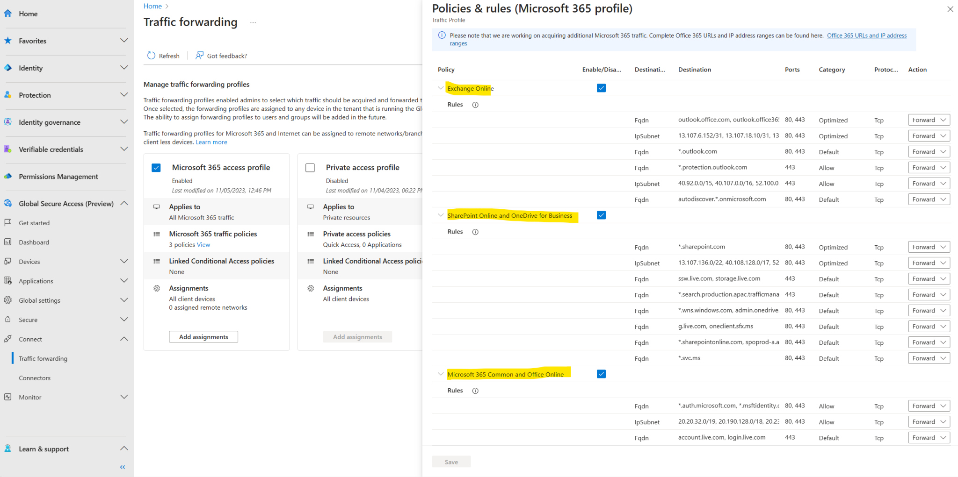Collapse the Favorites section
Screen dimensions: 958x477
(x=124, y=40)
